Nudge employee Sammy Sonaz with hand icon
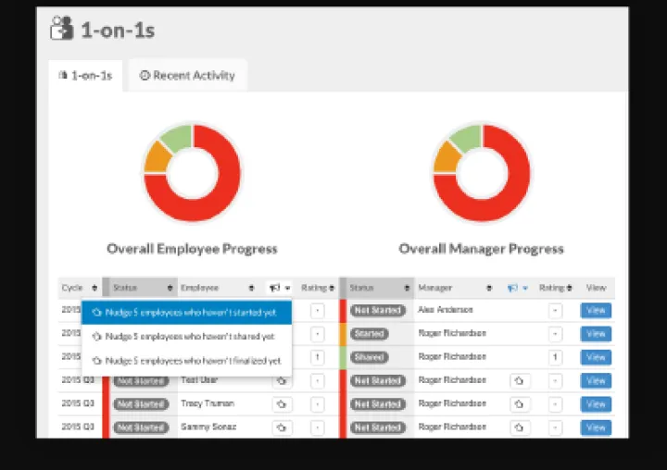The height and width of the screenshot is (470, 667). click(x=282, y=427)
